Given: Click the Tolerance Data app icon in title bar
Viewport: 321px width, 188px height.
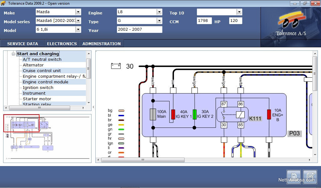Looking at the screenshot, I should [x=3, y=3].
